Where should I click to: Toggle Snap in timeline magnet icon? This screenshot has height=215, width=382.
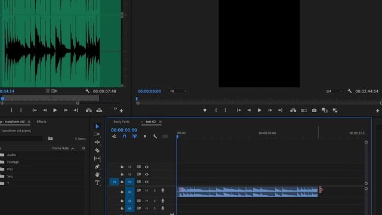(124, 136)
